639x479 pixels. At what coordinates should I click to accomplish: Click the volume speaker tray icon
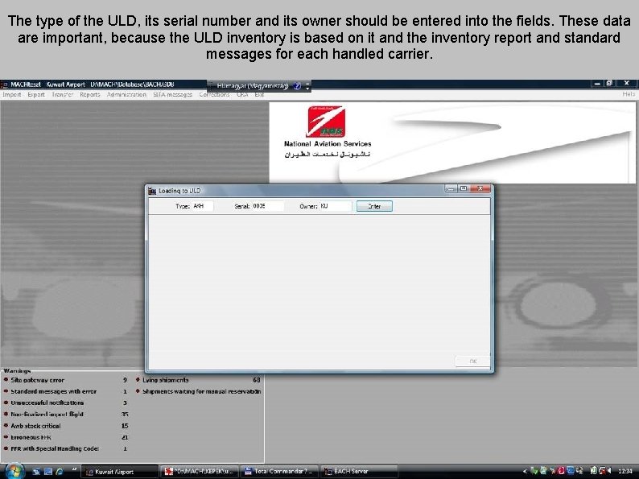(x=609, y=471)
